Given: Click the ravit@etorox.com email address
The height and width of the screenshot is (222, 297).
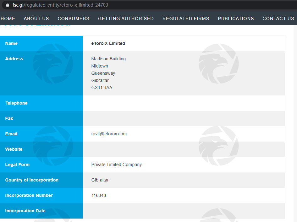Looking at the screenshot, I should pos(109,134).
